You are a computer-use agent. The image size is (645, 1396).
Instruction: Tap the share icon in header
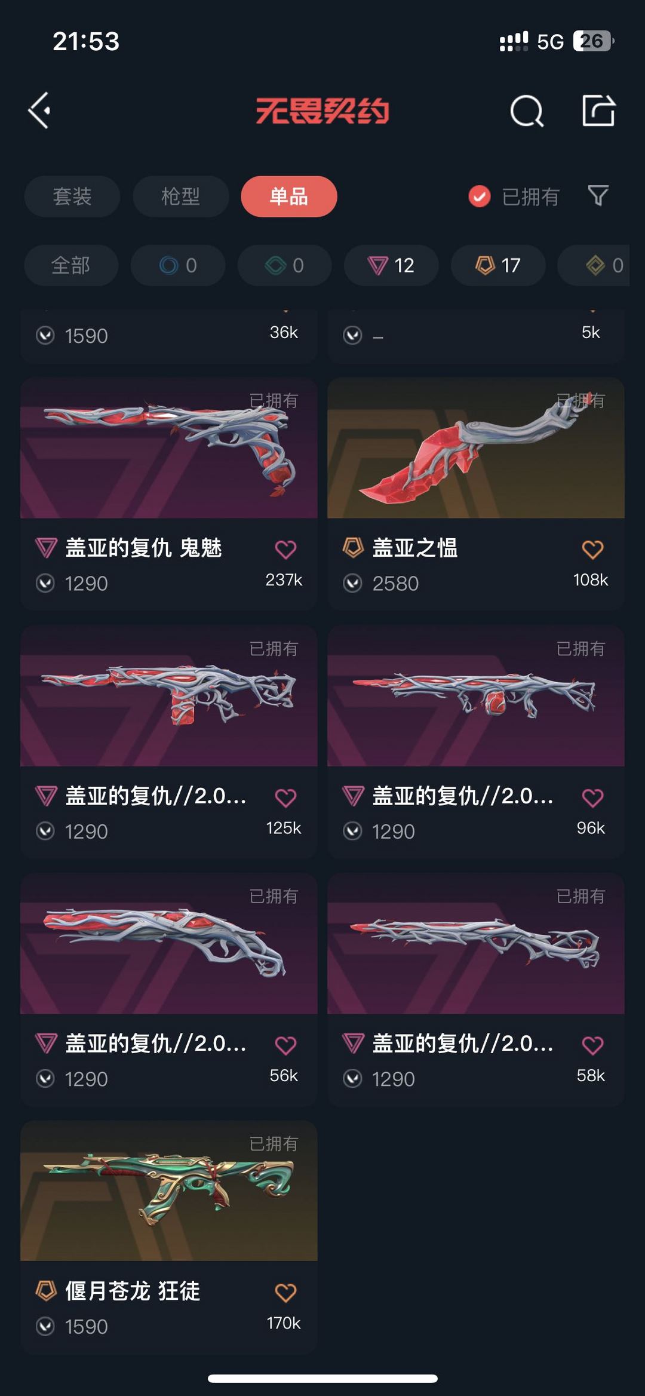coord(598,111)
